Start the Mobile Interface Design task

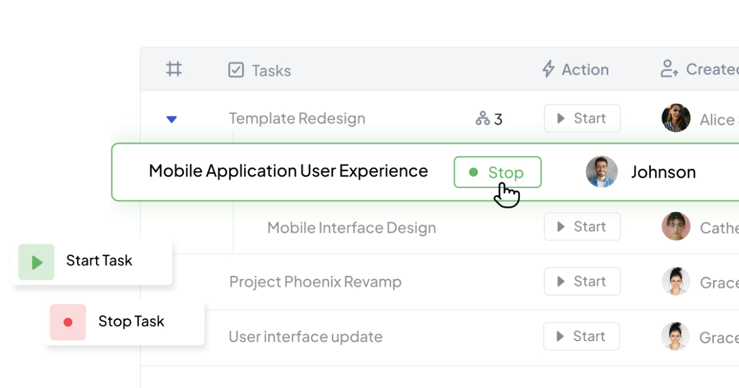tap(582, 227)
